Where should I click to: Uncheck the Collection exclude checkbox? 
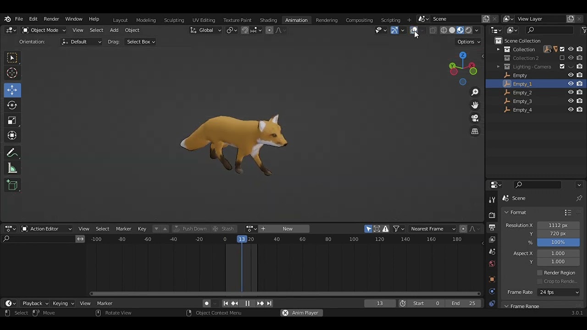click(x=562, y=49)
